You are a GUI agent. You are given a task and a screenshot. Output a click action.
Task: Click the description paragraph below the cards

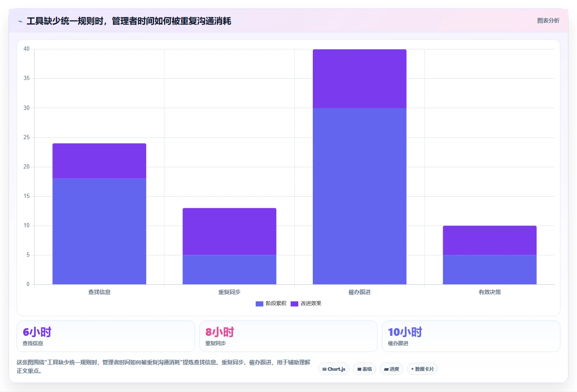point(164,366)
